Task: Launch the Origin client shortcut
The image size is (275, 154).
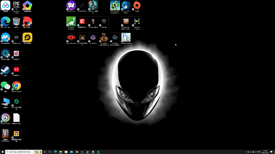Action: [137, 6]
